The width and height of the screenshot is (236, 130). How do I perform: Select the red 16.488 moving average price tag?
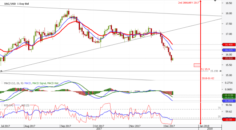(x=229, y=45)
